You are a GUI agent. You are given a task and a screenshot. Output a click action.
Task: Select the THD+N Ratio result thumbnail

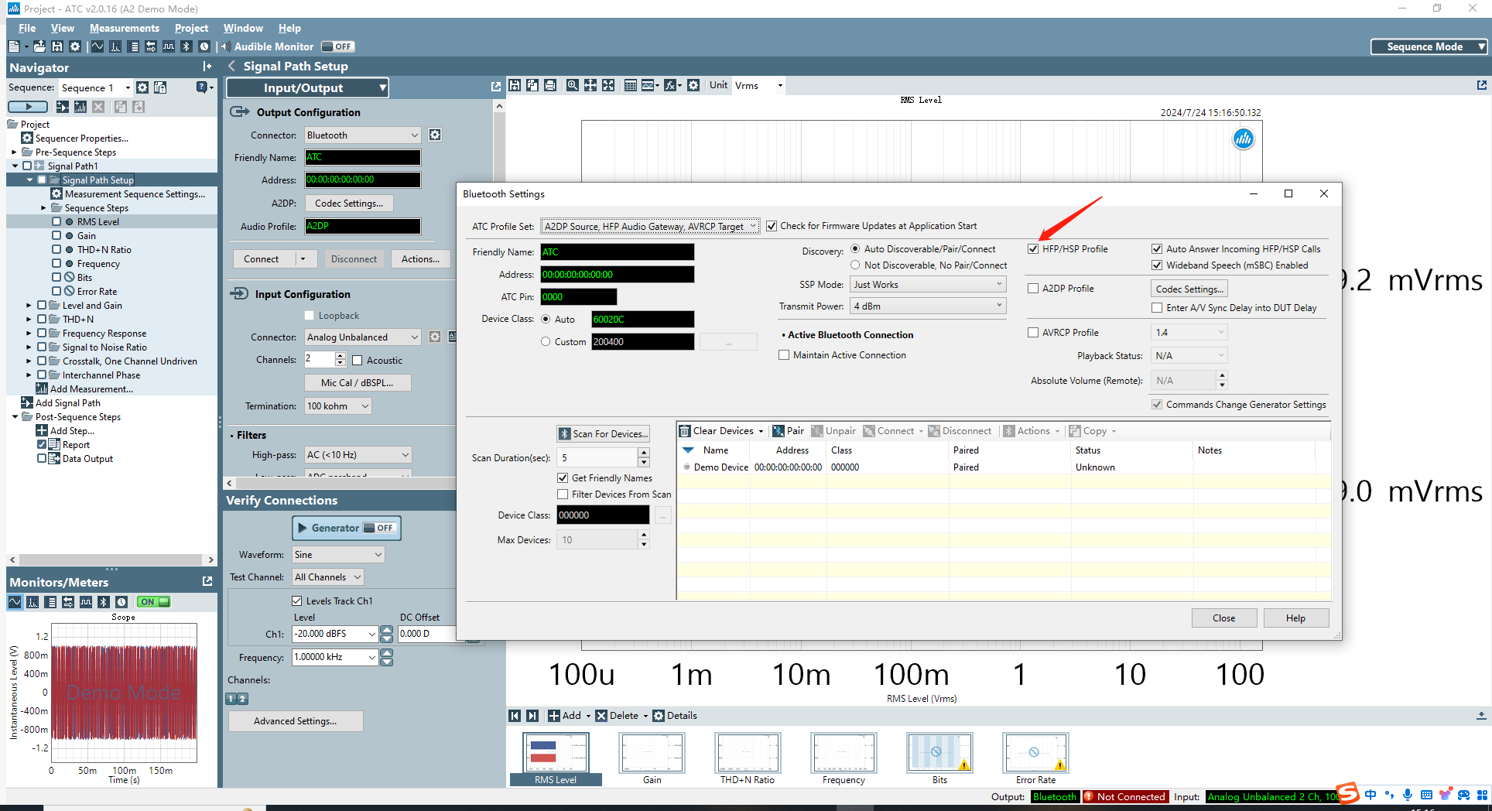tap(747, 759)
